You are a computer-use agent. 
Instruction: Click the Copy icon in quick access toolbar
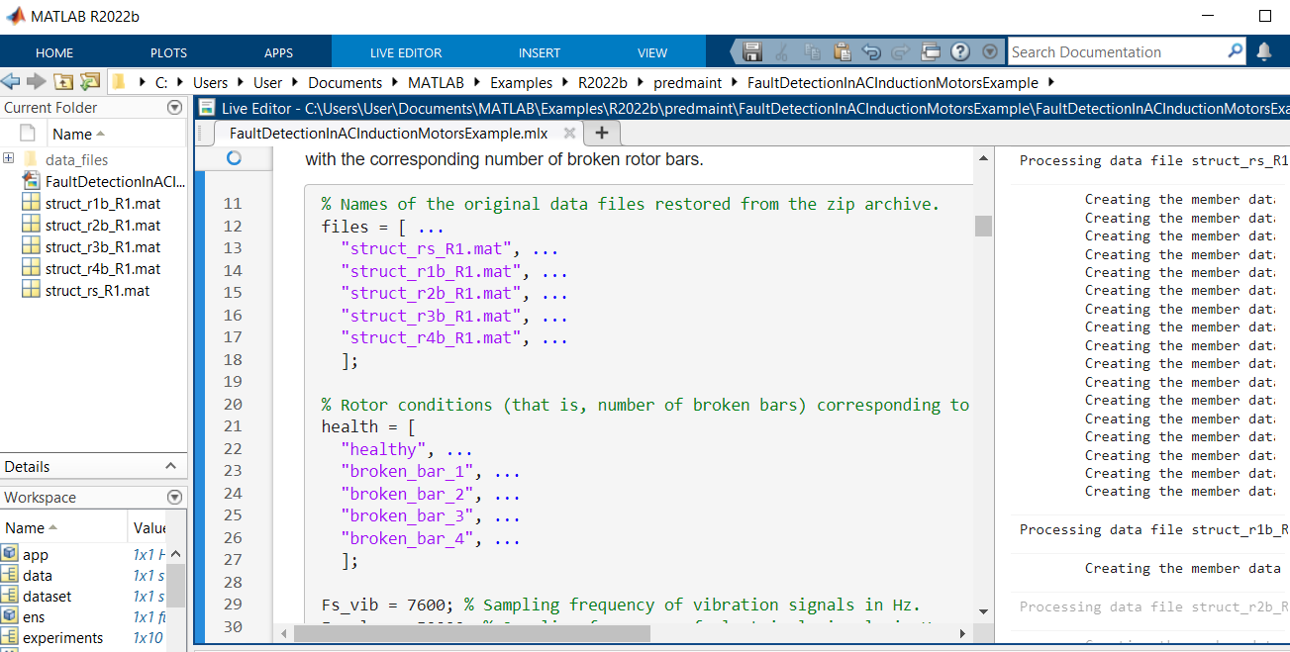(812, 52)
